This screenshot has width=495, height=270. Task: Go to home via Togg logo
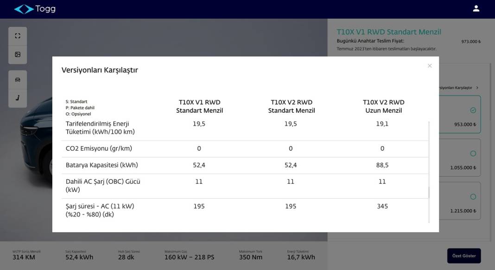(x=35, y=9)
